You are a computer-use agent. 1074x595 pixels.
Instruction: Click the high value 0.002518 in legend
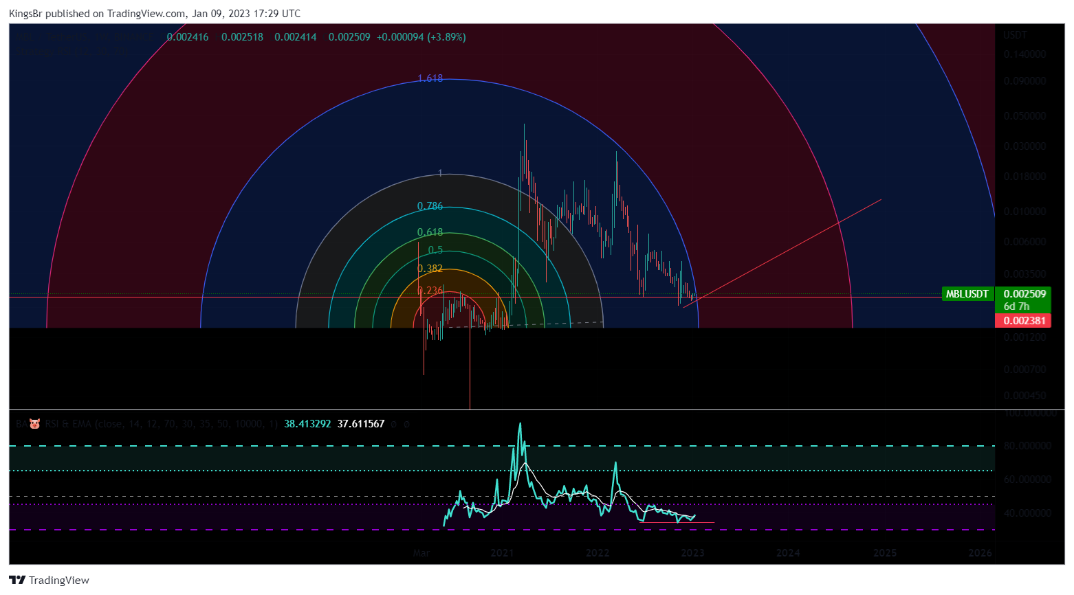coord(242,37)
